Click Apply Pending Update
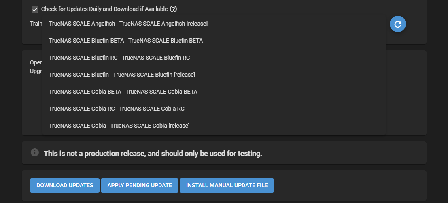This screenshot has height=203, width=448. 140,186
